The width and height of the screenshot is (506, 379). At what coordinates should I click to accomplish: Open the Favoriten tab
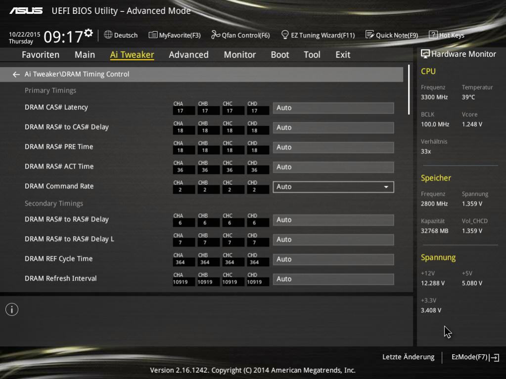point(41,54)
